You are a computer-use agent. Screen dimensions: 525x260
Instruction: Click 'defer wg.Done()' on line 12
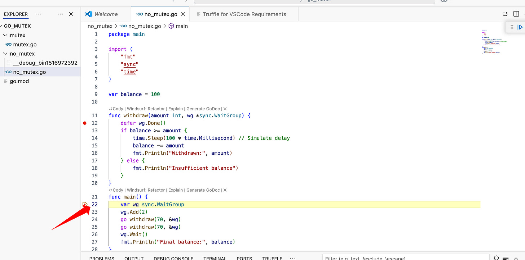click(x=143, y=123)
